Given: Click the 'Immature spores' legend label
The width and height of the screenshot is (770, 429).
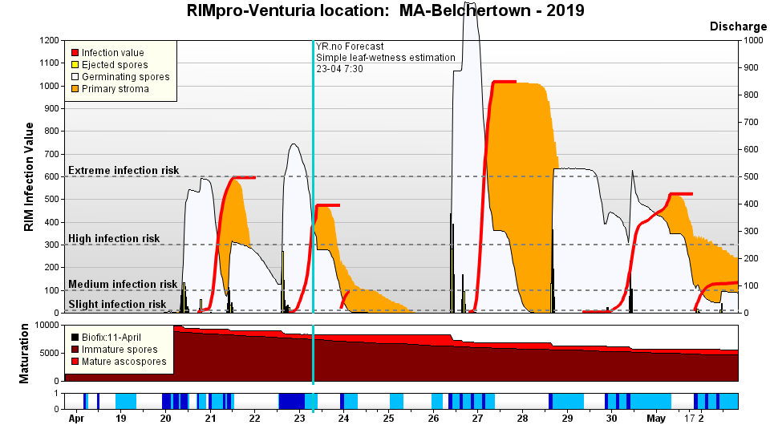Looking at the screenshot, I should coord(120,350).
